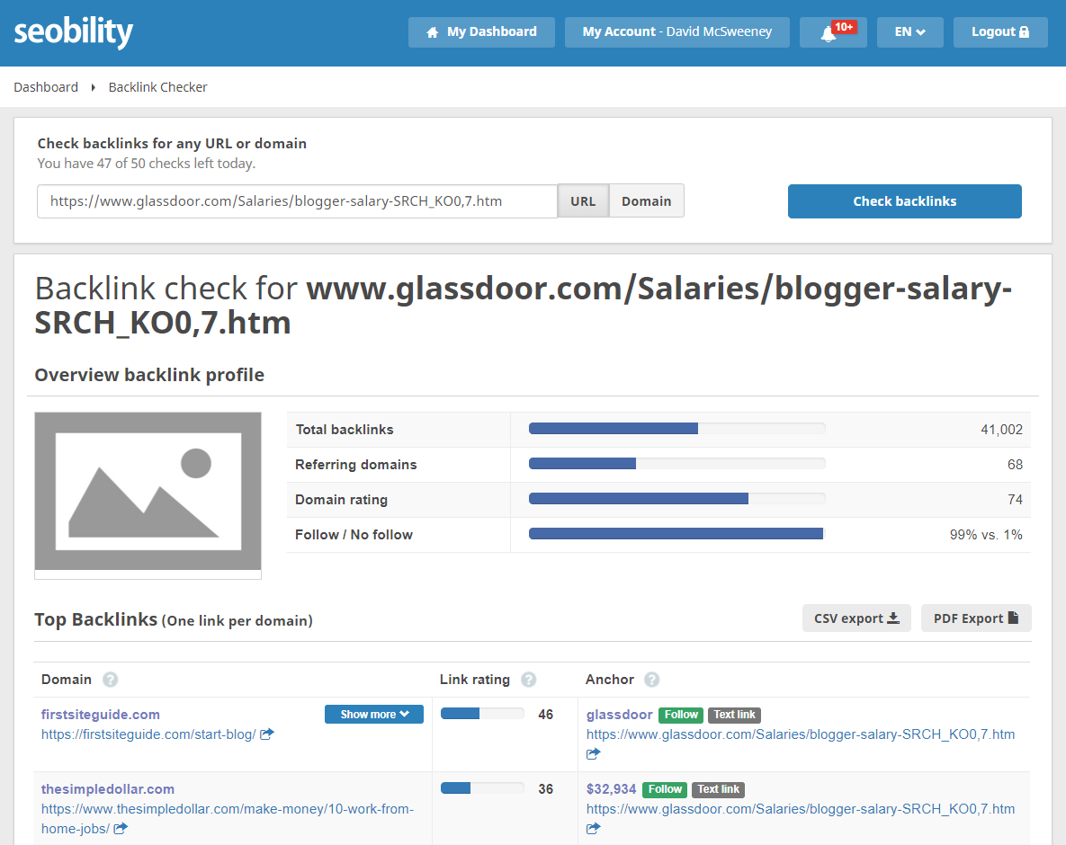Expand Show more for firstsiteguide.com
Screen dimensions: 1066x845
[x=373, y=715]
